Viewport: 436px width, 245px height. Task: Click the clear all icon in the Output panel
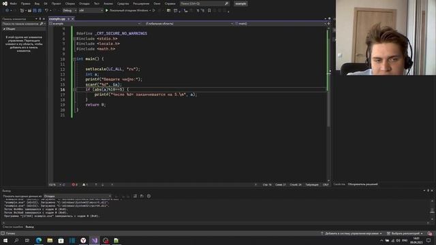point(135,196)
